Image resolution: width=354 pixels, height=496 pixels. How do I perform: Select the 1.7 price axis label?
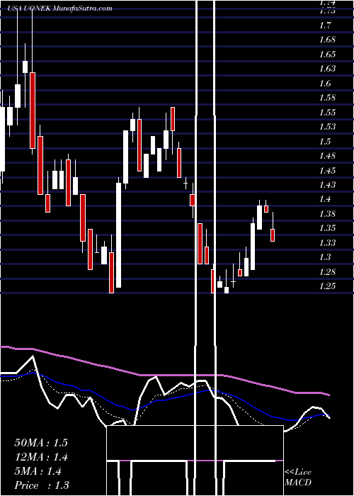325,26
